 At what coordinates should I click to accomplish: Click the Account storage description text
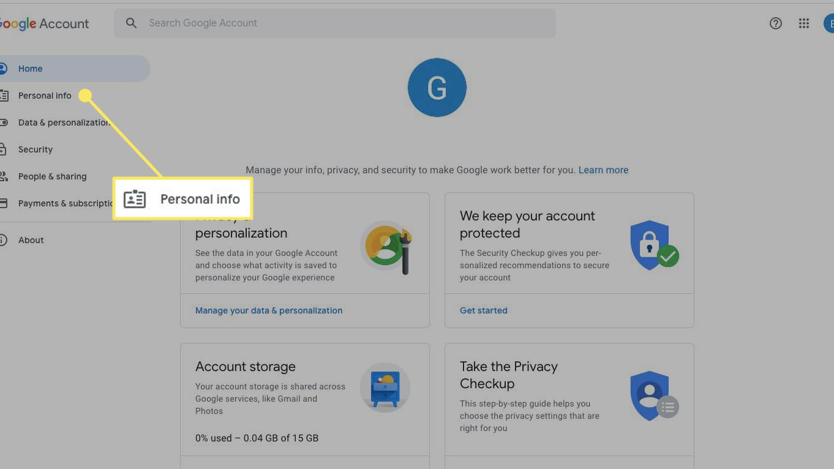click(x=270, y=399)
